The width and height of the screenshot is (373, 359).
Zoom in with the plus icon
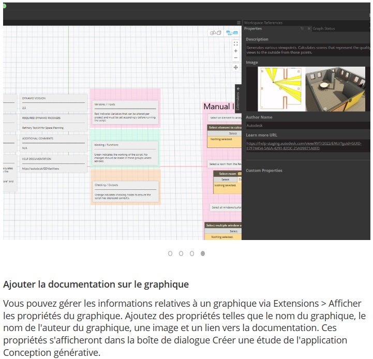coord(236,51)
